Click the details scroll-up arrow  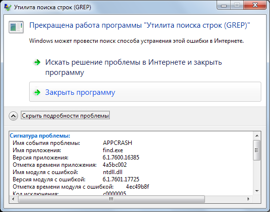(257, 136)
